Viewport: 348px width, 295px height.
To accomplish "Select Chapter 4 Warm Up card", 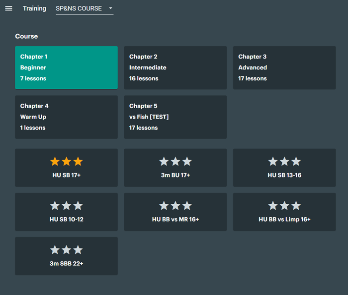I will point(66,117).
